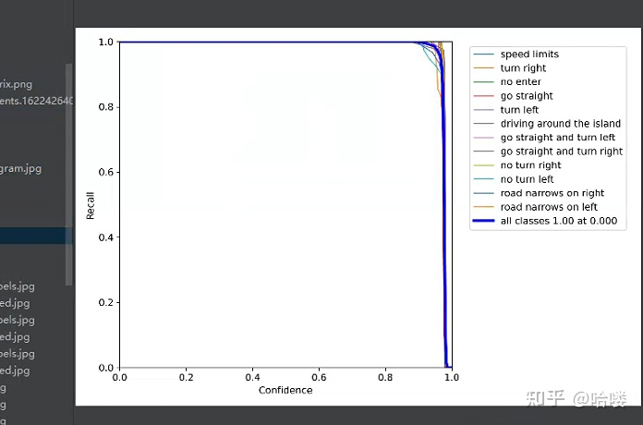The image size is (643, 425).
Task: Open the file ending in gram.jpg
Action: [x=20, y=168]
